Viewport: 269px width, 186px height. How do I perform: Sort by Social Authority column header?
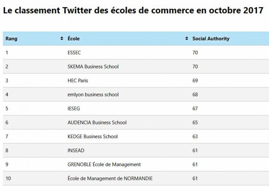click(x=211, y=39)
